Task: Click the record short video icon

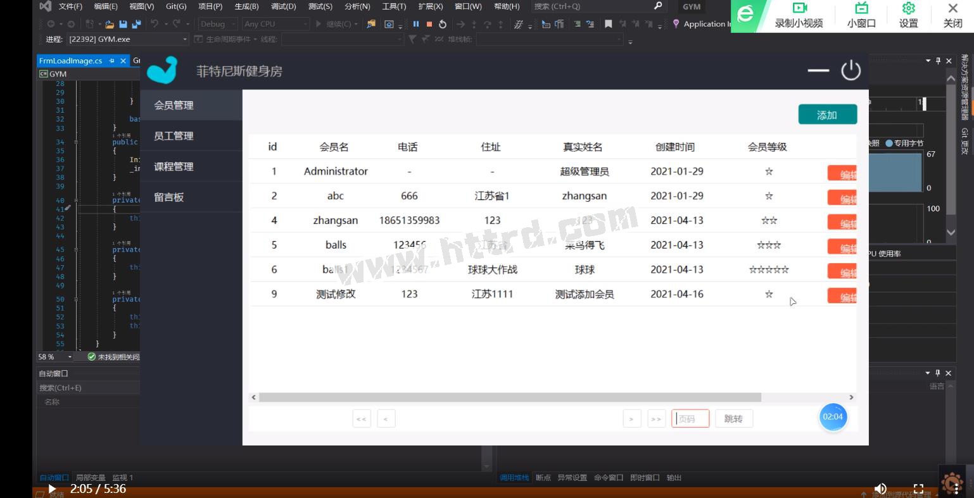Action: click(x=800, y=8)
